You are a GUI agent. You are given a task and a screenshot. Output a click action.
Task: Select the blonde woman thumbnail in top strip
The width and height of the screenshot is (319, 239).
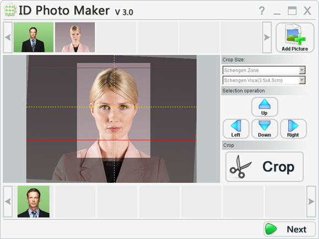(x=75, y=37)
